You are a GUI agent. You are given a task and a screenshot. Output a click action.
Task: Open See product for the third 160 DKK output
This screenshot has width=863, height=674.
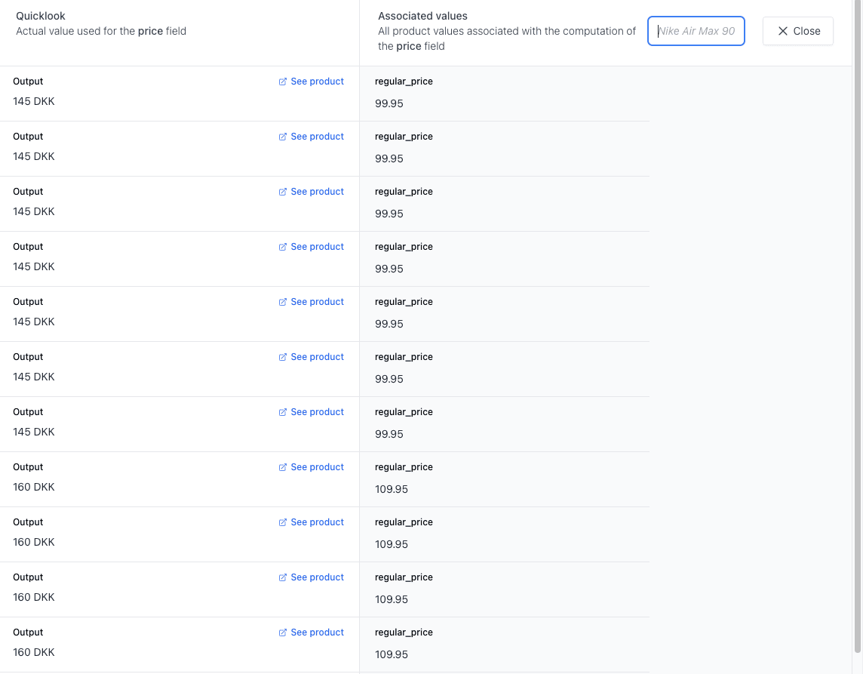click(x=317, y=577)
